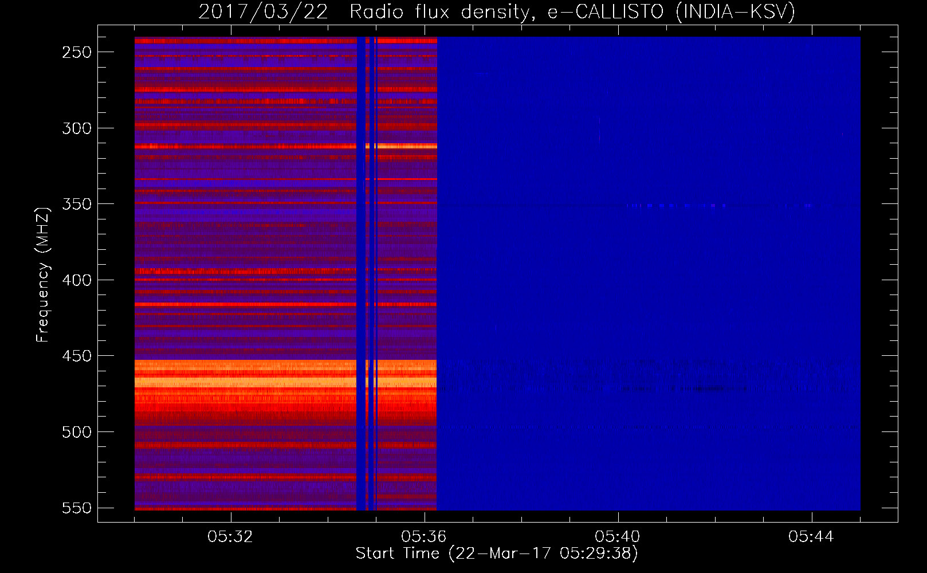
Task: Click the 05:36 time tick label
Action: coord(424,537)
